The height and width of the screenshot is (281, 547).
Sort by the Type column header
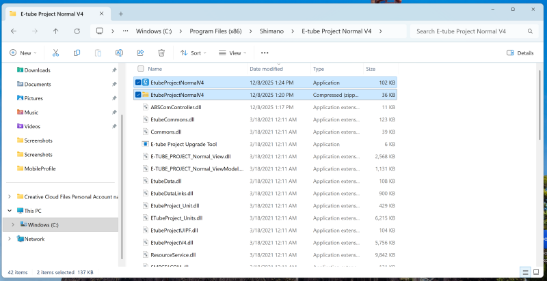(319, 69)
